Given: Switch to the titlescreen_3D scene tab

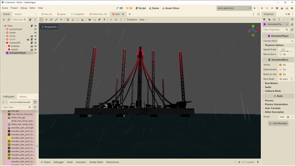Looking at the screenshot, I should pos(99,14).
